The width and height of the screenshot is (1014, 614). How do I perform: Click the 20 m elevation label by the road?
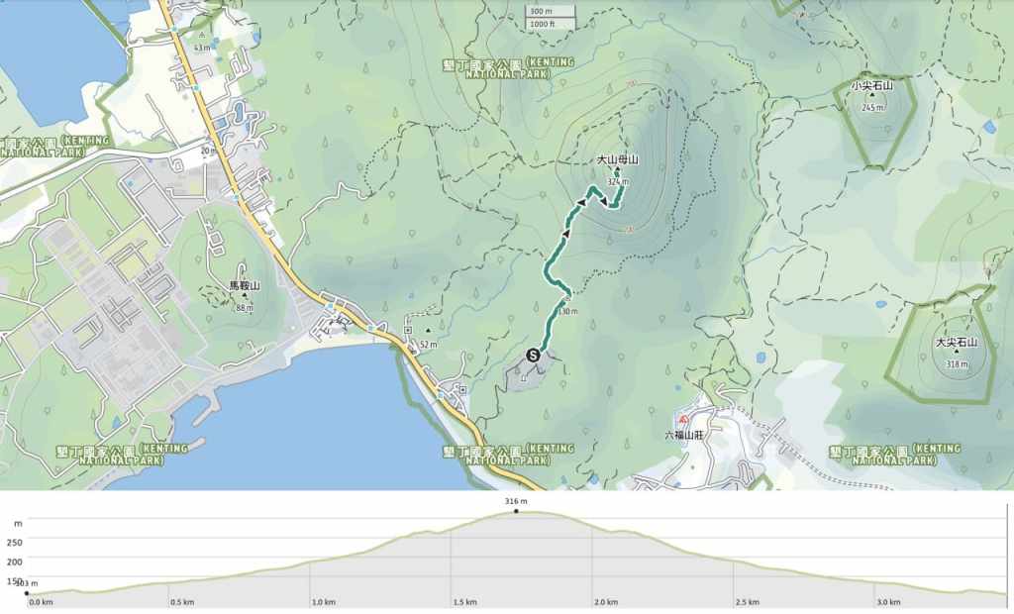(x=207, y=151)
